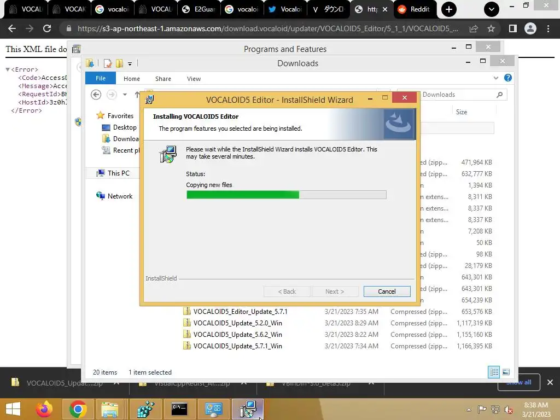Switch Explorer to details view icon
The width and height of the screenshot is (560, 420).
pos(494,372)
